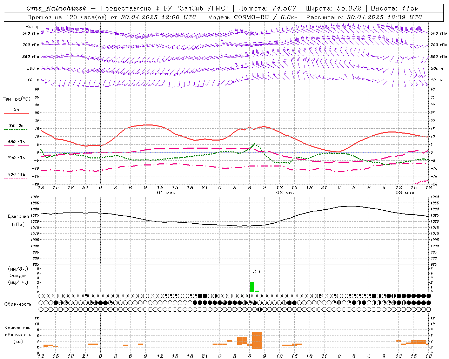Select the Давление pressure label
Image resolution: width=449 pixels, height=359 pixels.
pyautogui.click(x=18, y=217)
